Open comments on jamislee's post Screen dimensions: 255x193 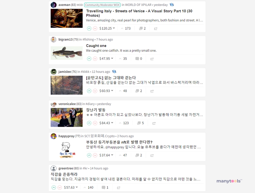[x=139, y=91]
